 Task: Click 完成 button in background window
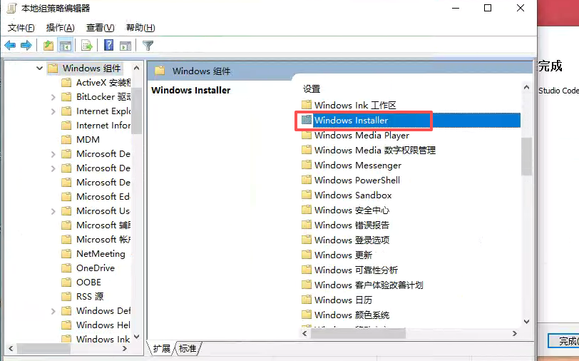pos(563,341)
